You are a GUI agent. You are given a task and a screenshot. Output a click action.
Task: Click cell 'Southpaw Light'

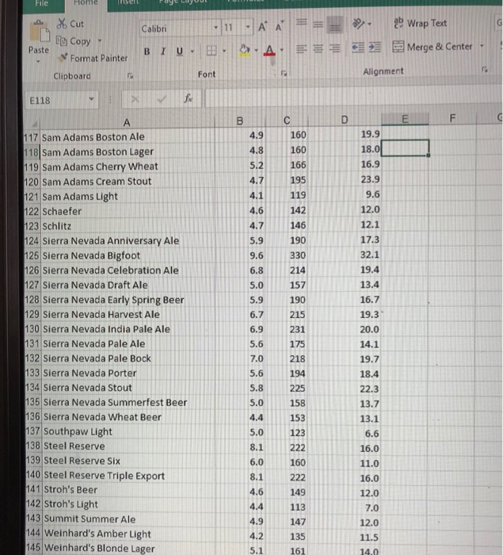click(78, 432)
